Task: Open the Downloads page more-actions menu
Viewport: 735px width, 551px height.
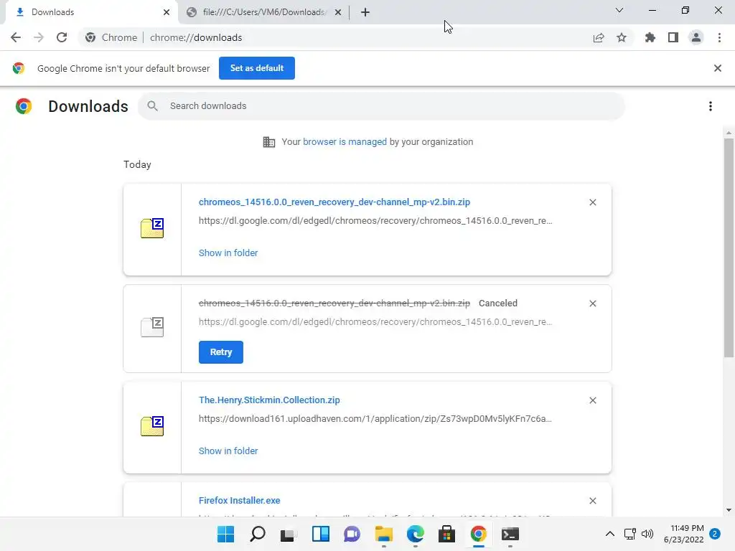Action: pos(711,106)
